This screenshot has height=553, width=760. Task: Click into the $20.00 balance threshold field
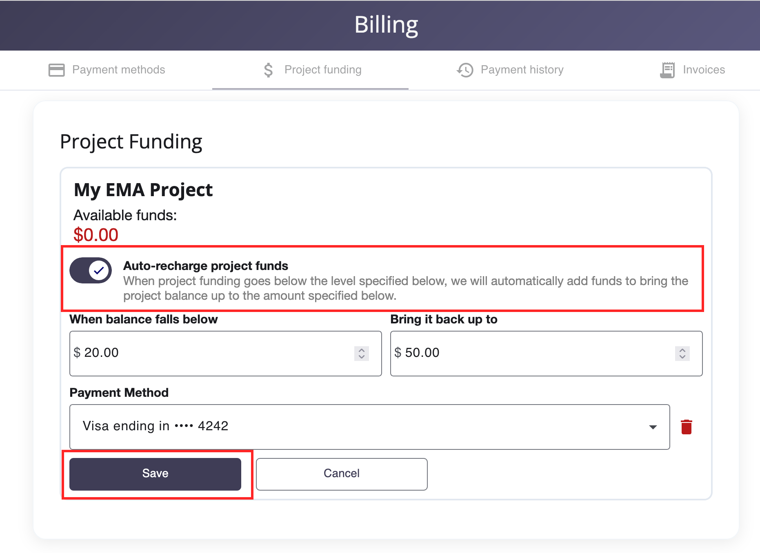212,353
